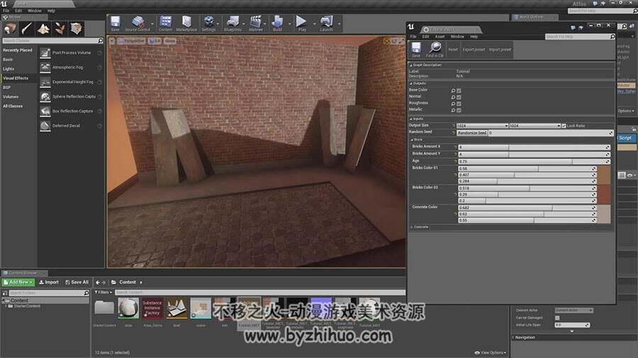Toggle the Base Color output checkbox
The width and height of the screenshot is (638, 358).
(x=459, y=91)
